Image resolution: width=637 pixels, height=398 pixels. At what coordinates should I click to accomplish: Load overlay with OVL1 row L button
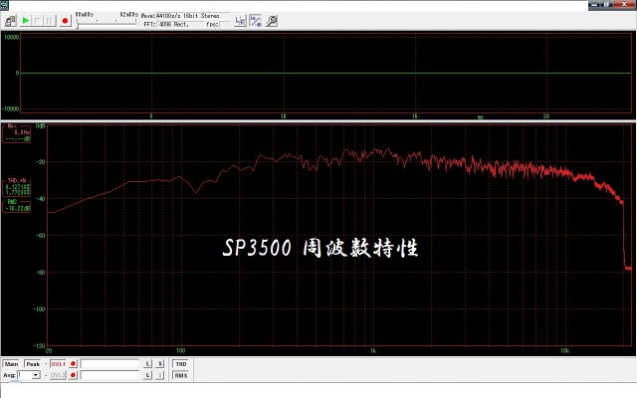[x=148, y=364]
